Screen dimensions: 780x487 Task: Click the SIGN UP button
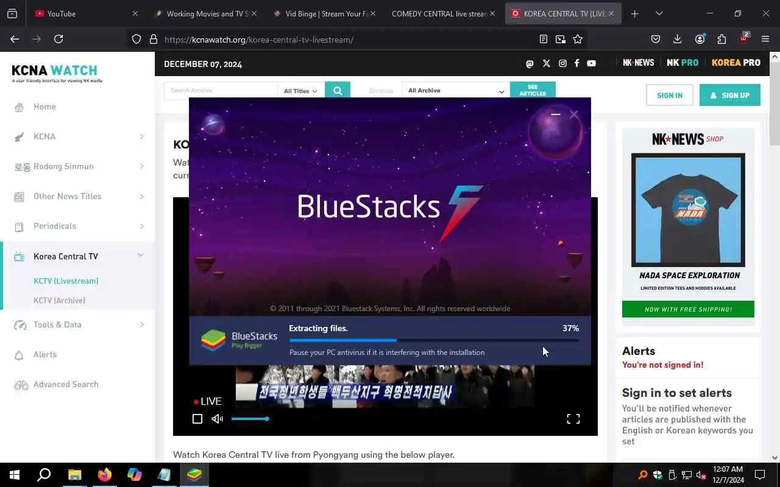(729, 95)
